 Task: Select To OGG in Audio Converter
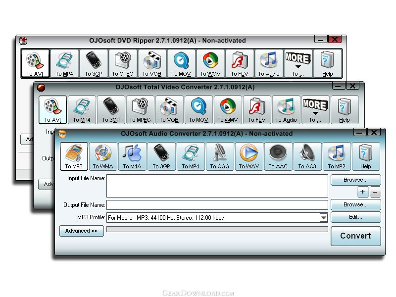tap(220, 156)
